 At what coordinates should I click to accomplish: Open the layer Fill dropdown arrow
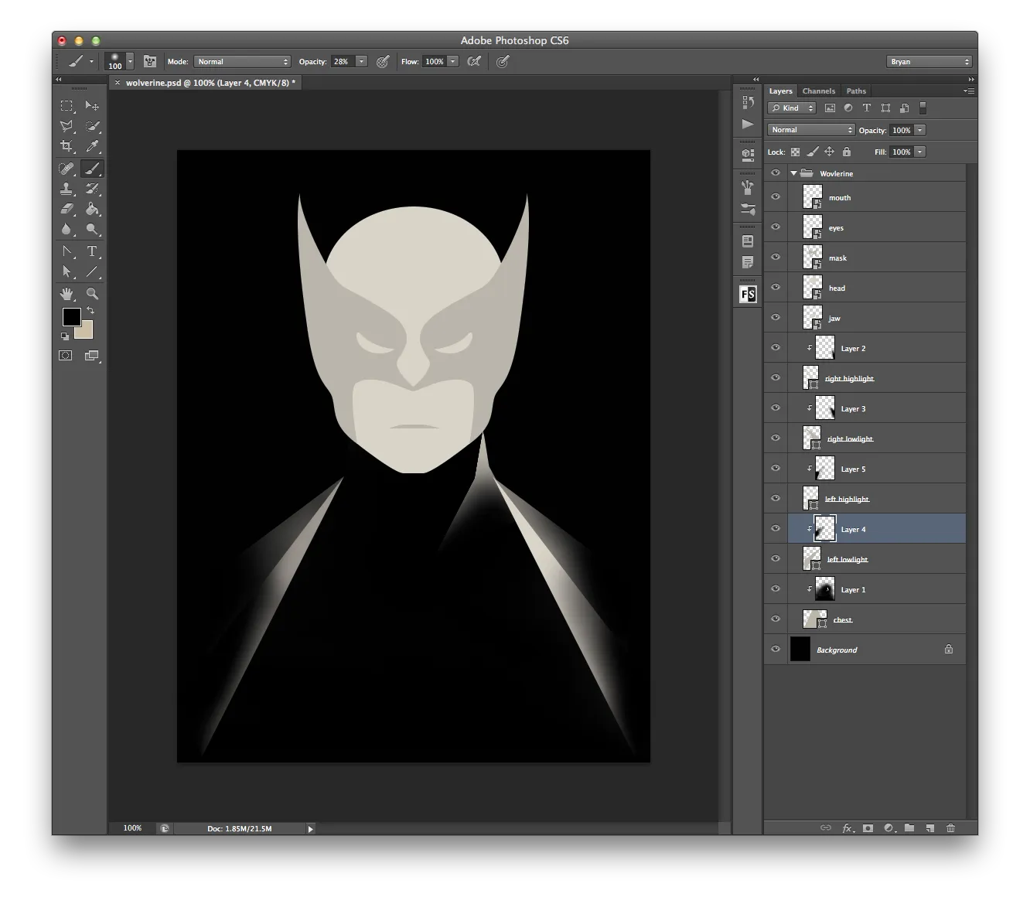(x=920, y=152)
